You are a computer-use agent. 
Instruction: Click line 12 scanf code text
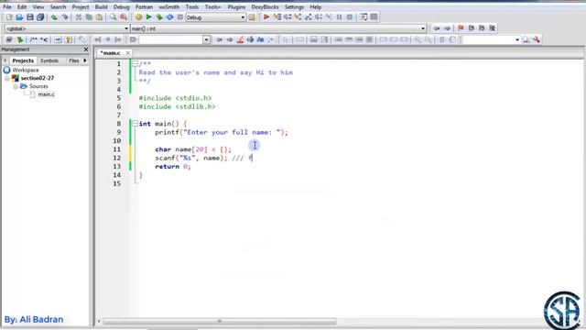point(191,158)
